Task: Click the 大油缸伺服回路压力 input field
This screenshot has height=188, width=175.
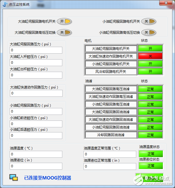Action: pos(36,50)
